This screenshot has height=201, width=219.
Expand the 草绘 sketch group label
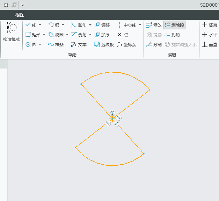pos(72,55)
